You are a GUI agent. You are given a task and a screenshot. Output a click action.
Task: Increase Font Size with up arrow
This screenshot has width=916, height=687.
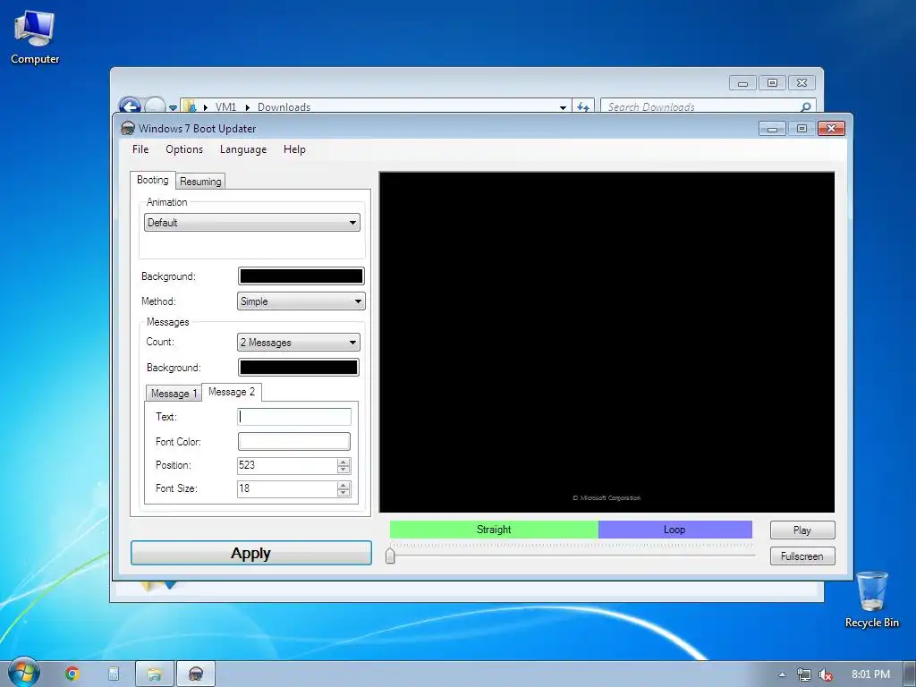(x=343, y=485)
